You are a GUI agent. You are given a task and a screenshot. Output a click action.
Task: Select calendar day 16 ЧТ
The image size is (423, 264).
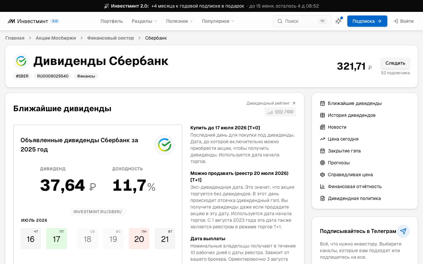click(31, 239)
